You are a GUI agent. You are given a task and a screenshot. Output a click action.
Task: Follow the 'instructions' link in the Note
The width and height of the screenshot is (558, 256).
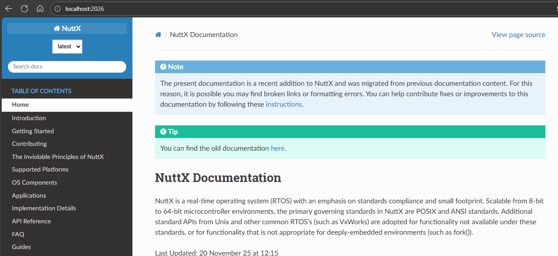coord(284,104)
